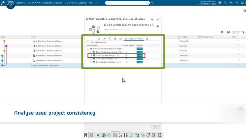Open the relations network tab icon
Image resolution: width=246 pixels, height=138 pixels.
tap(110, 39)
